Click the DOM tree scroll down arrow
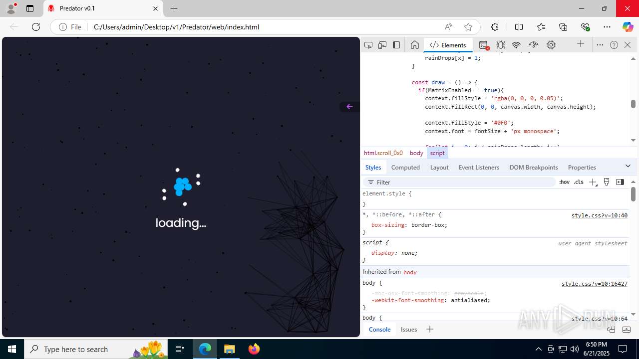This screenshot has width=639, height=359. (633, 141)
